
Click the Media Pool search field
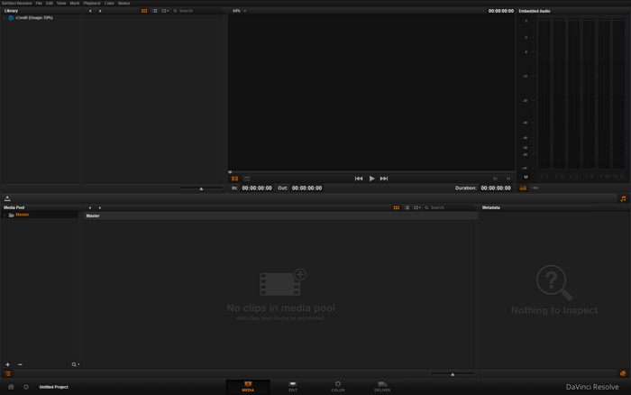[450, 207]
